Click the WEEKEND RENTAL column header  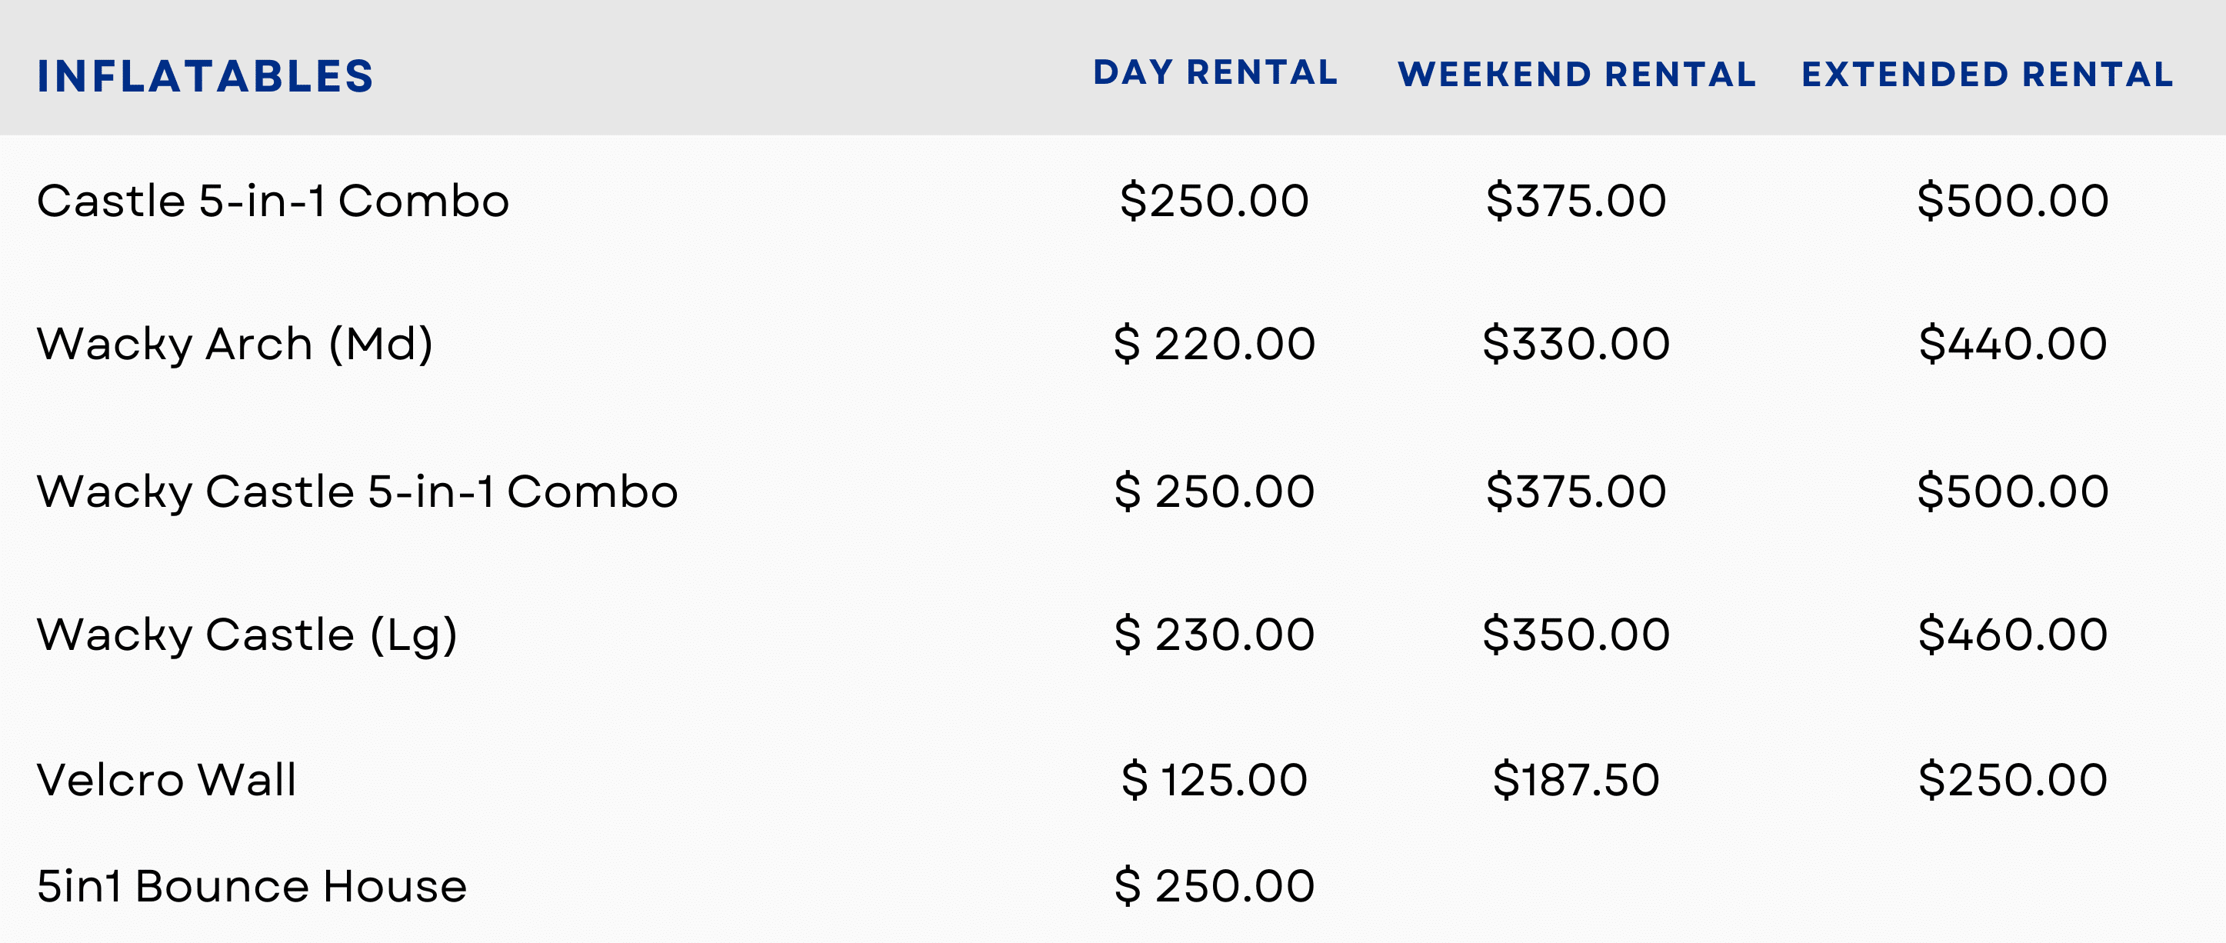[x=1576, y=75]
